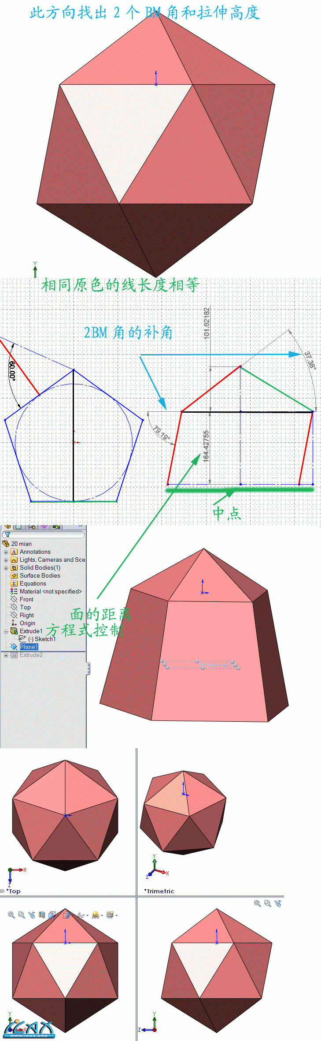Select Equations in feature tree

pos(33,584)
